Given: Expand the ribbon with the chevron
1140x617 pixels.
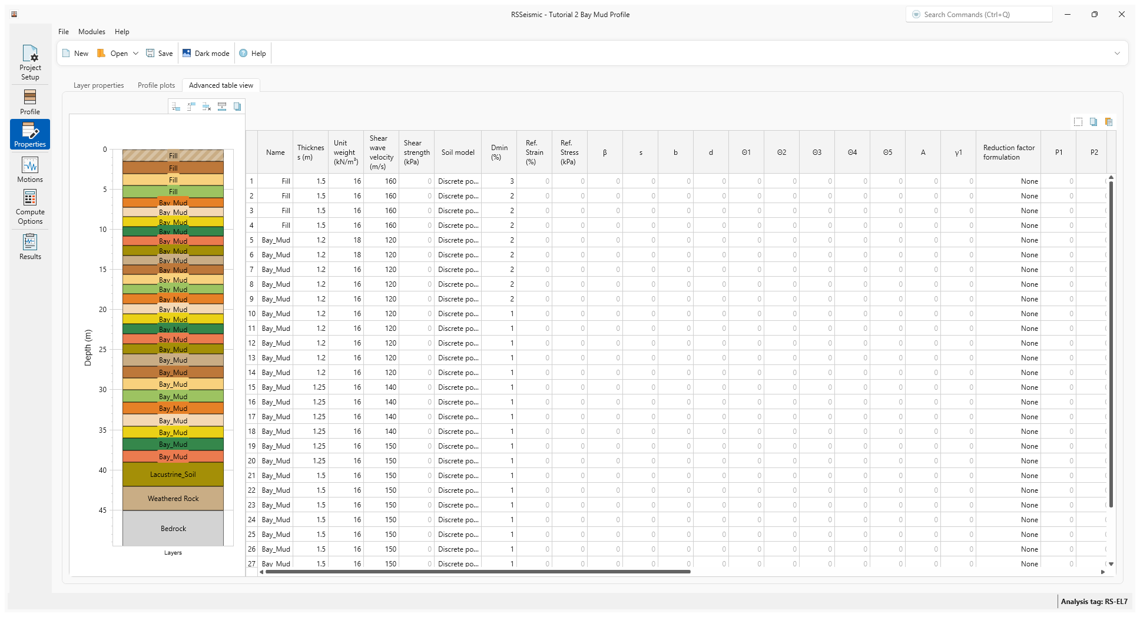Looking at the screenshot, I should [x=1117, y=53].
